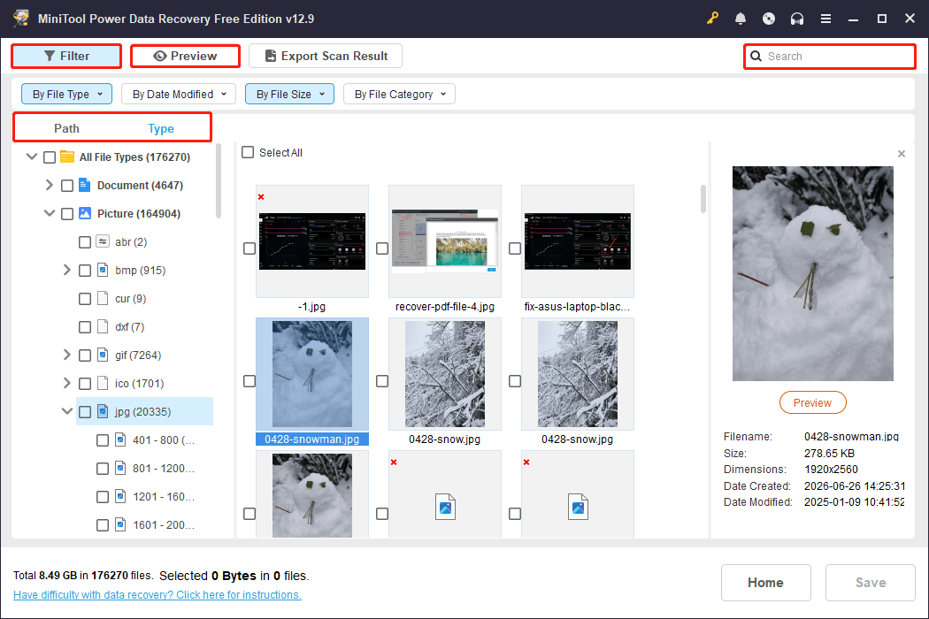929x619 pixels.
Task: Tick the jpg (20335) checkbox
Action: pos(85,412)
